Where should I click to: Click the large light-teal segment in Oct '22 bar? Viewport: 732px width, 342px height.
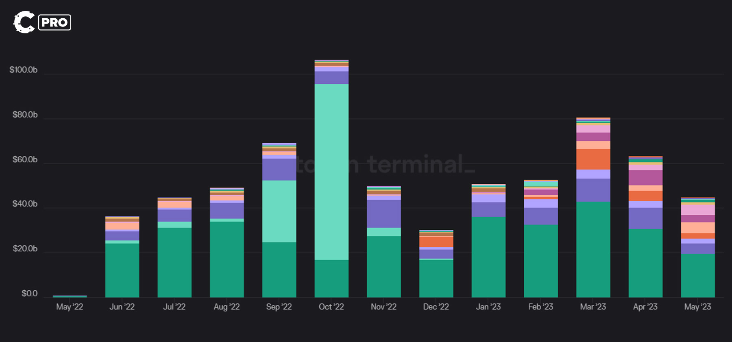(x=331, y=171)
